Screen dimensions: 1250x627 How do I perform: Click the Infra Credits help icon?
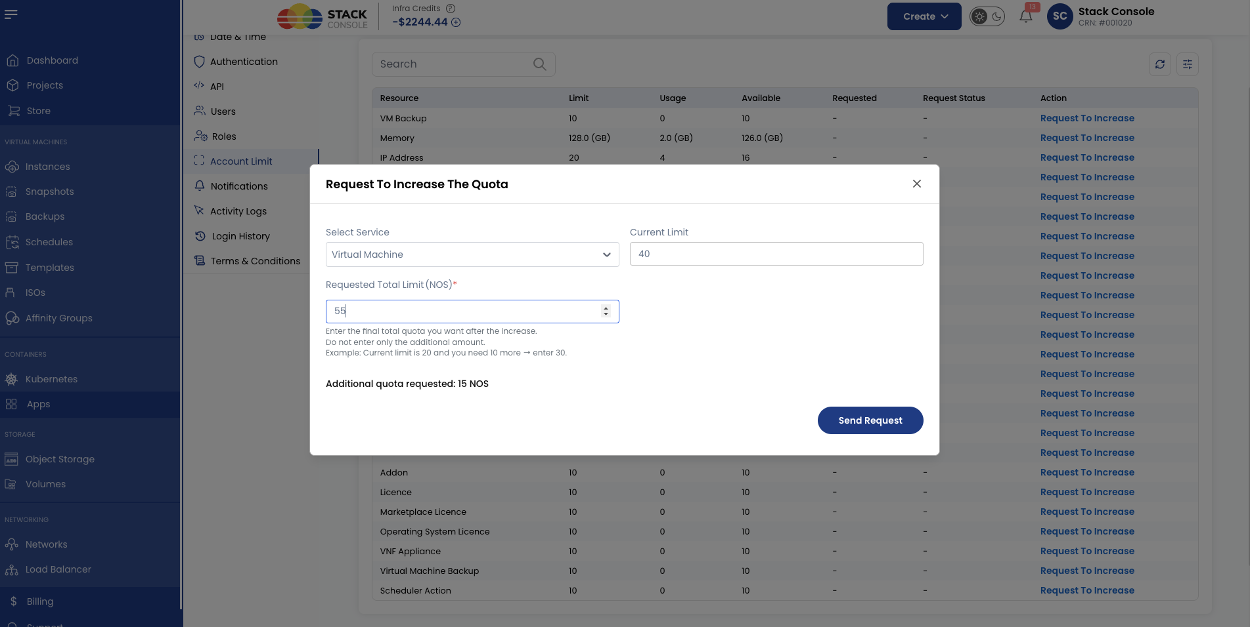[451, 9]
